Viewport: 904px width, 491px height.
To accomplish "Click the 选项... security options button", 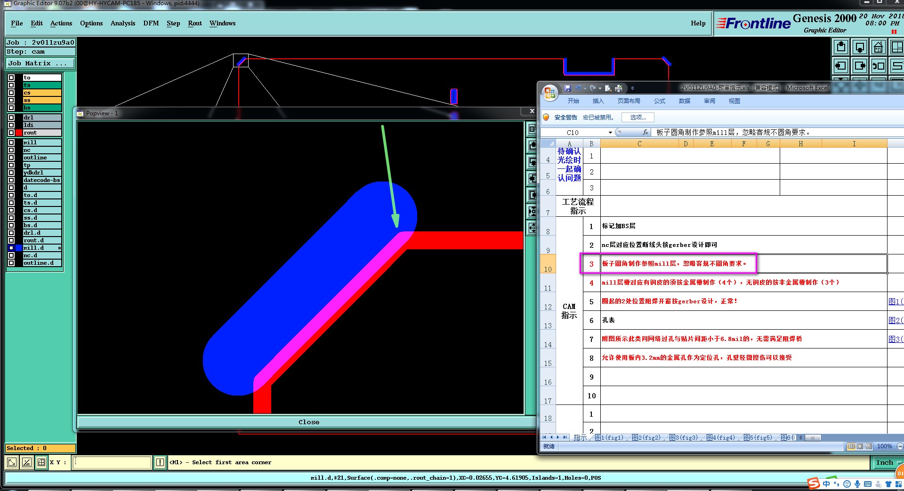I will tap(638, 118).
